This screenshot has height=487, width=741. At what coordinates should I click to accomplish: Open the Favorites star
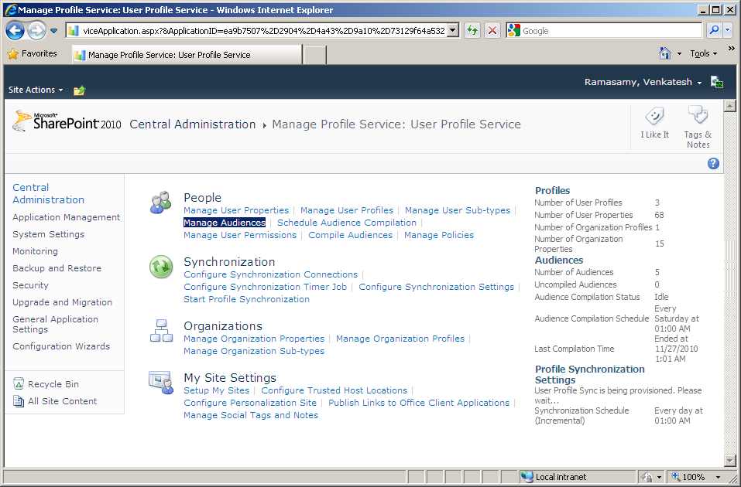coord(12,54)
